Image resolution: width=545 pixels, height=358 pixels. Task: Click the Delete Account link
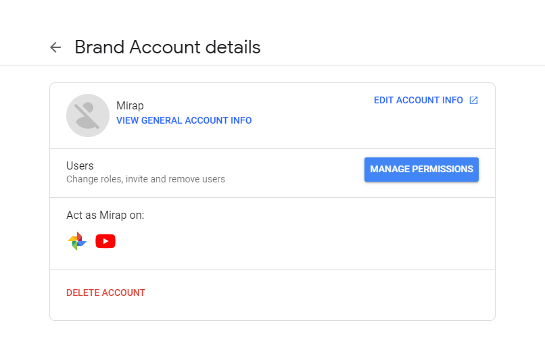(105, 292)
